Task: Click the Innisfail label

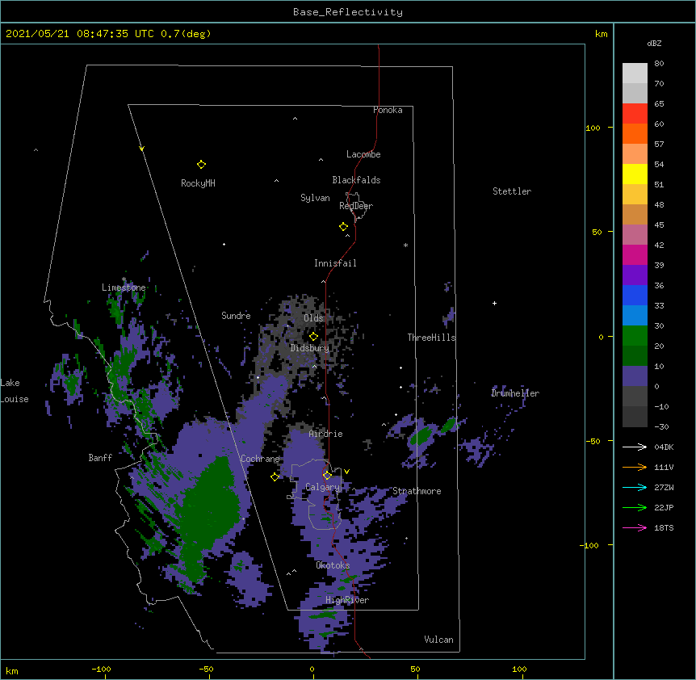Action: click(335, 263)
